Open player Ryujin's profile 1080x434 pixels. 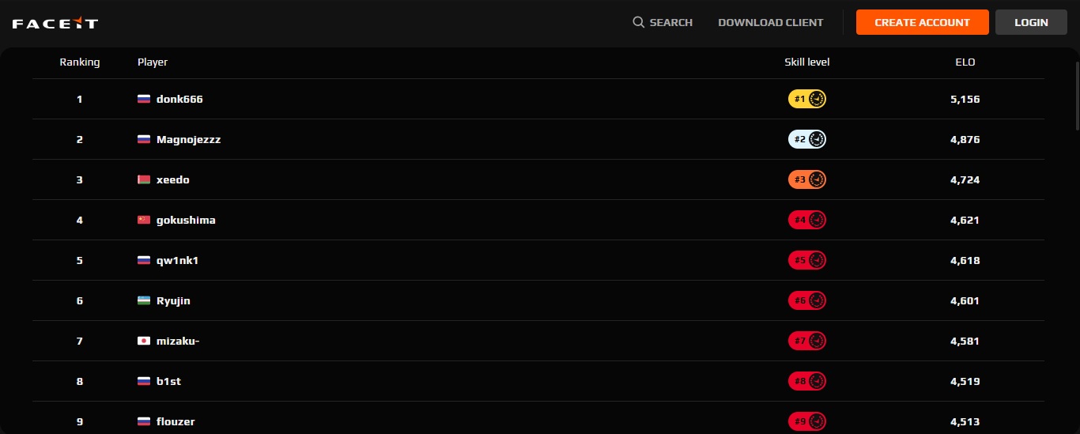[x=173, y=300]
